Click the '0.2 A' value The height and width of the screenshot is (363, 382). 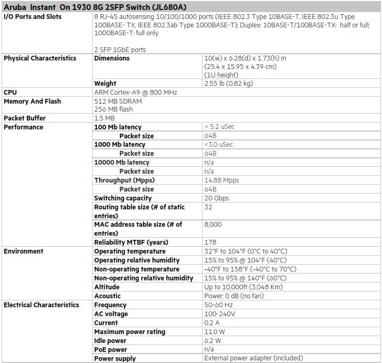point(212,323)
